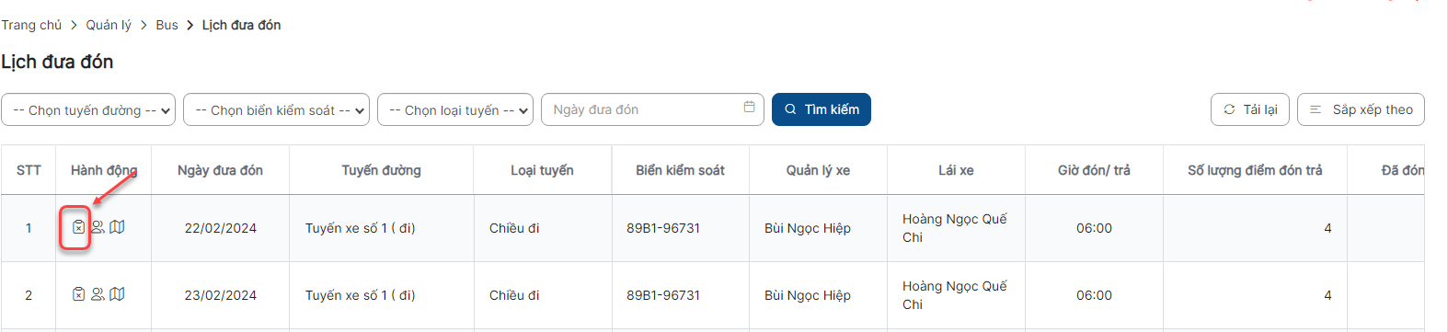Click the Biển kiểm soát column header
Screen dimensions: 1448x332
(x=680, y=170)
